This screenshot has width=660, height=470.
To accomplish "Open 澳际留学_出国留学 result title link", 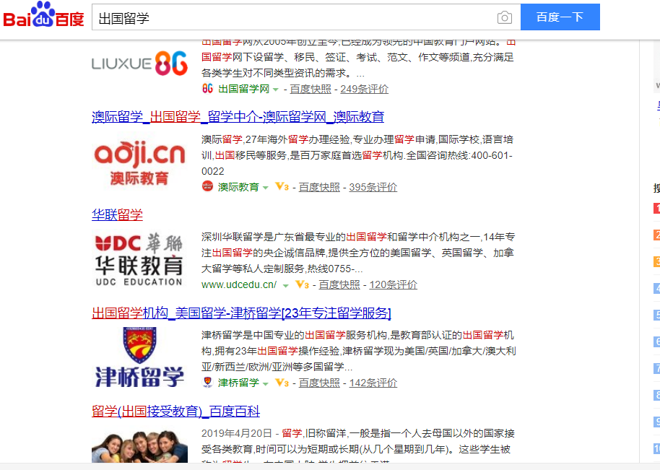I will (x=238, y=117).
